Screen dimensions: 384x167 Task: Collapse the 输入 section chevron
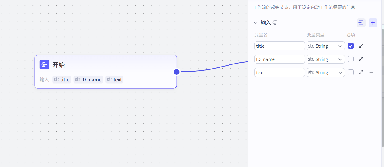tap(255, 22)
